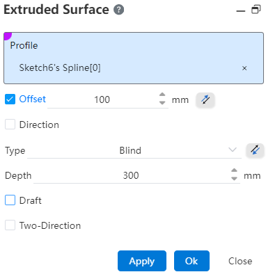
Task: Increase Offset value with up arrow
Action: (162, 95)
